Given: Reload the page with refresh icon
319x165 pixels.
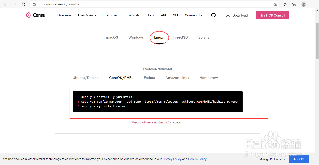Looking at the screenshot, I should [24, 4].
